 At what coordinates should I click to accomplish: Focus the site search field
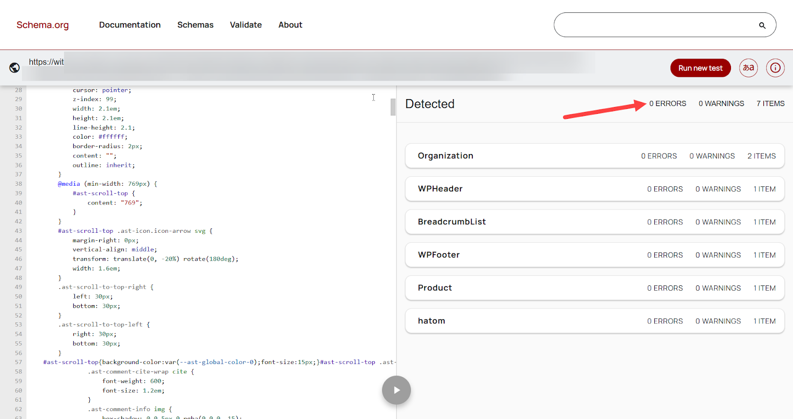pos(665,25)
